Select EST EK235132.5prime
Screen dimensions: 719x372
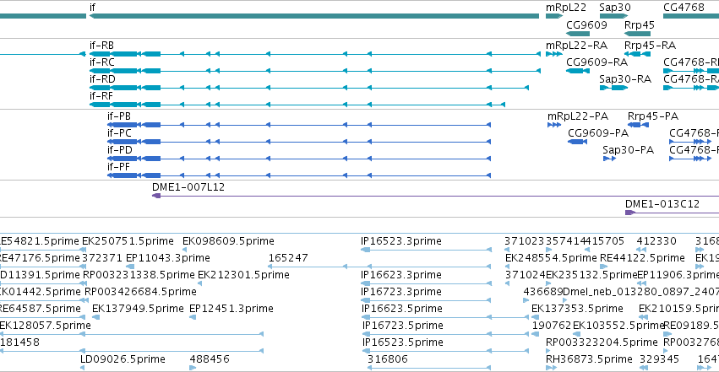pyautogui.click(x=591, y=275)
